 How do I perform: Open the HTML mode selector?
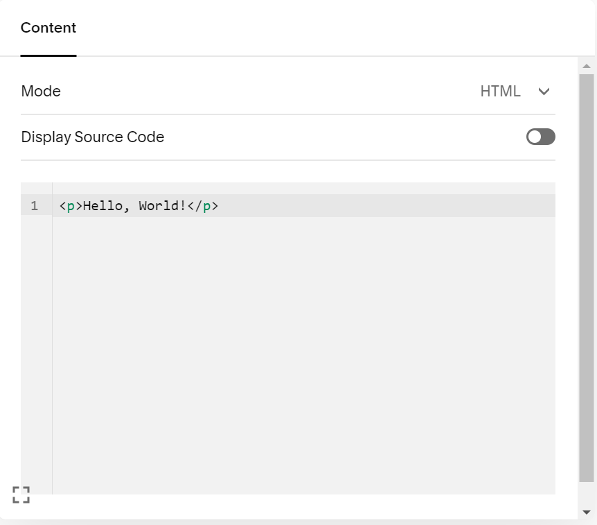[x=500, y=92]
